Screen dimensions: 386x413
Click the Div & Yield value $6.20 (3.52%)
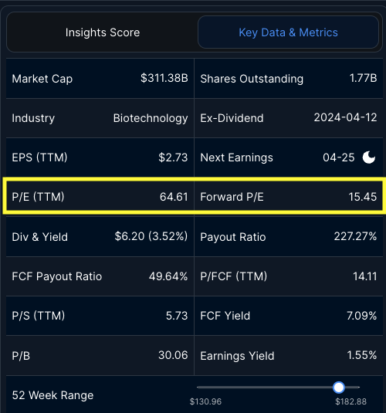pyautogui.click(x=151, y=236)
